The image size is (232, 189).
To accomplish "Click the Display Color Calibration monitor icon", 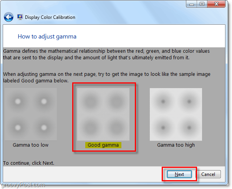I will point(20,17).
